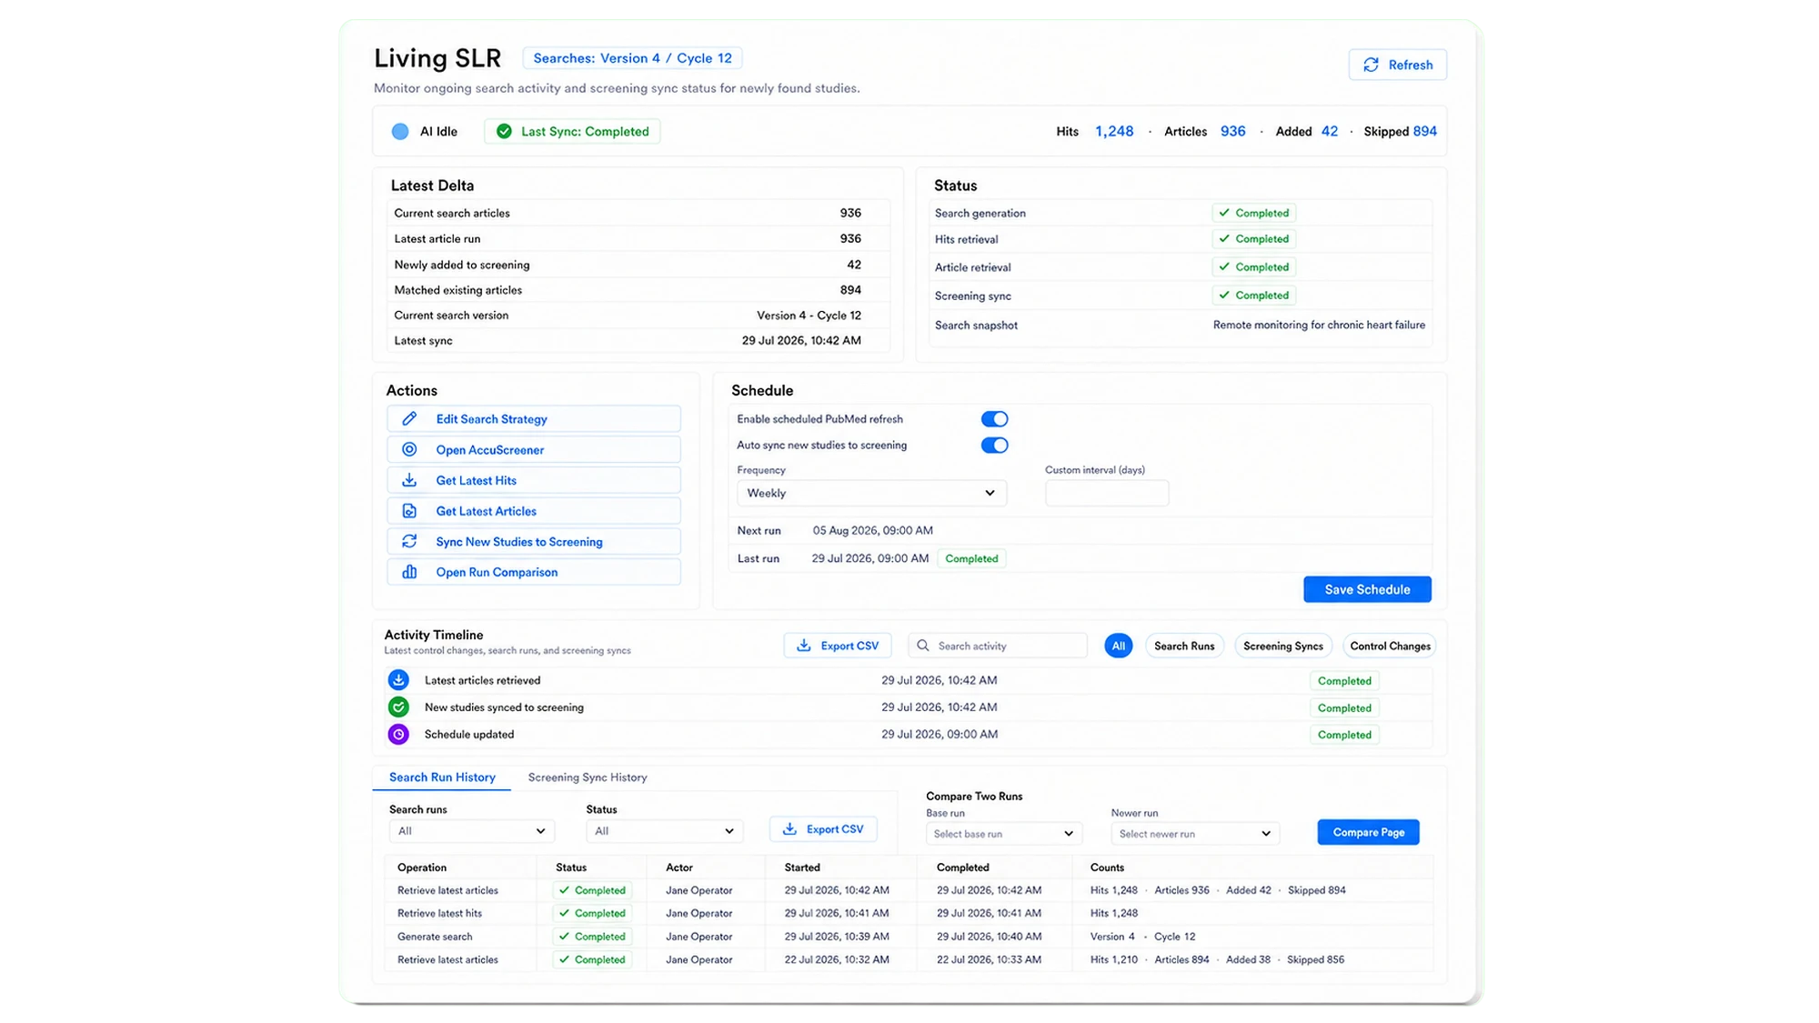Click the download icon for Get Latest Hits
Screen dimensions: 1819x1023
click(409, 480)
